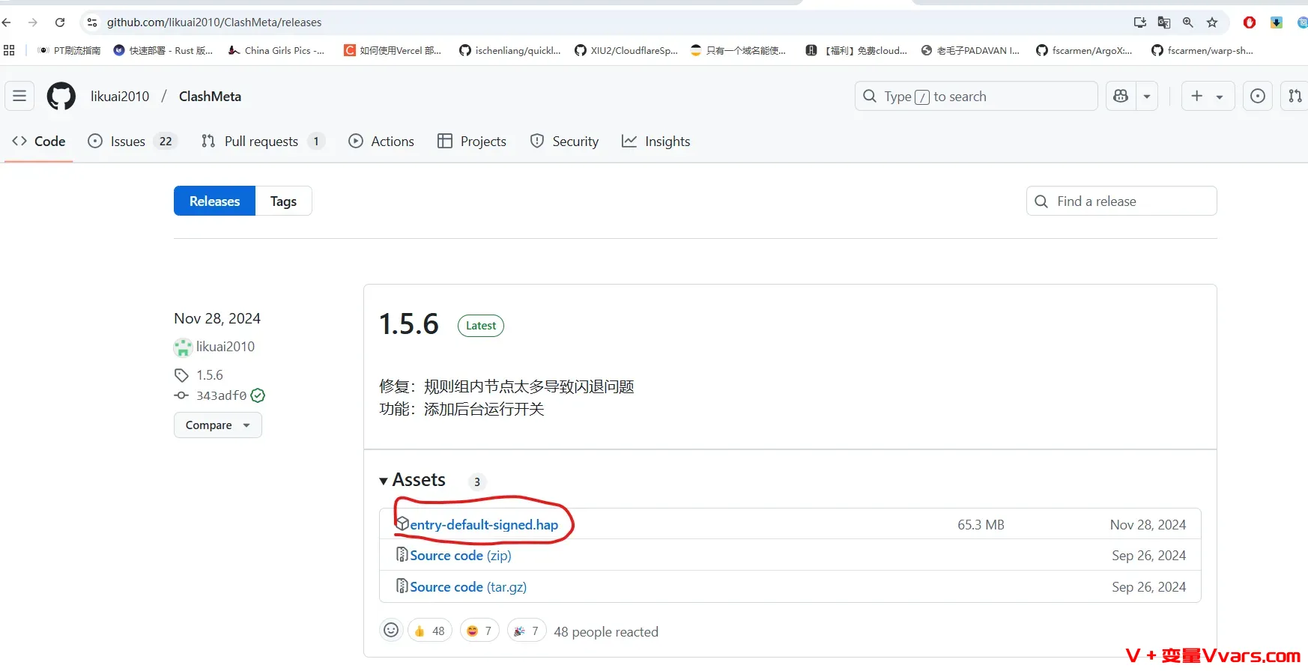
Task: Click the browser address bar URL
Action: 214,22
